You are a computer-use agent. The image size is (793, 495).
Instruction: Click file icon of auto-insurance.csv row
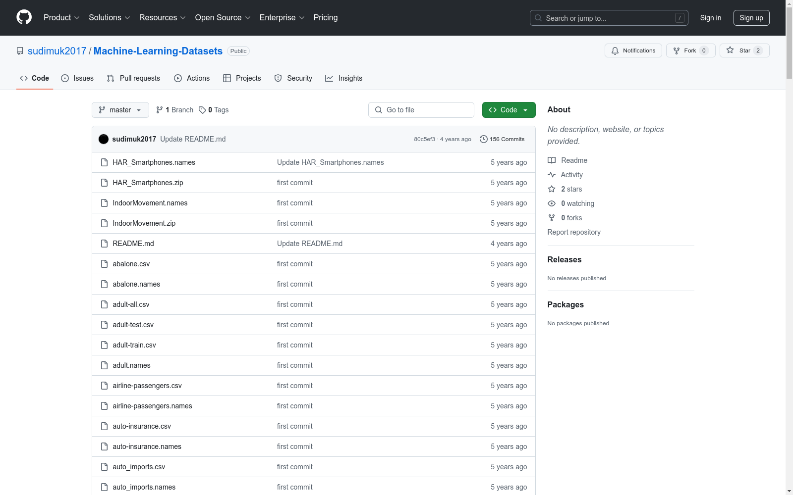[x=104, y=426]
